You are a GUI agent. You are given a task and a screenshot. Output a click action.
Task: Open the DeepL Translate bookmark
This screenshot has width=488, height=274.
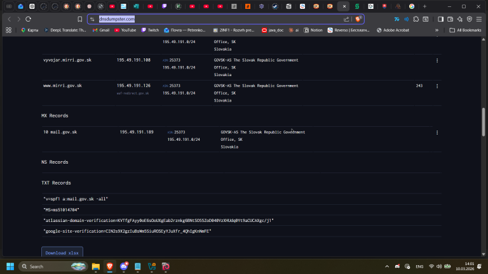pyautogui.click(x=65, y=30)
